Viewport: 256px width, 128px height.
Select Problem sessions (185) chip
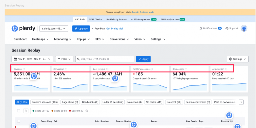45,102
